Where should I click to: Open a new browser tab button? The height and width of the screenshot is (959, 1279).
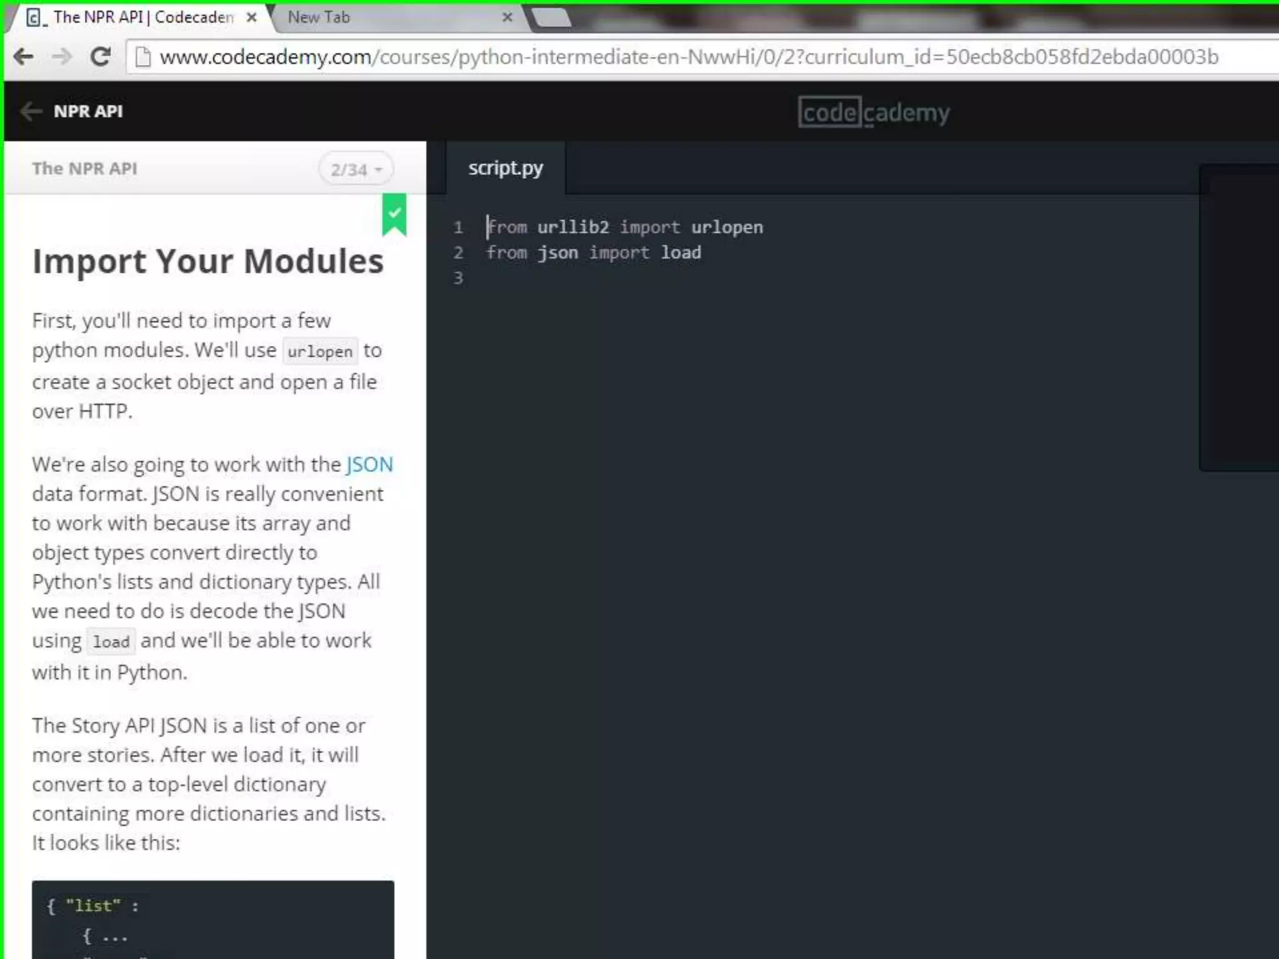pyautogui.click(x=552, y=17)
